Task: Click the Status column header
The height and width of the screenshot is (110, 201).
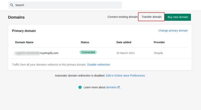Action: (x=85, y=42)
